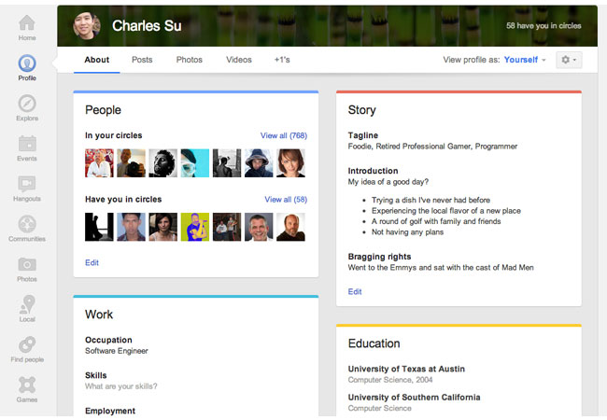Click Edit in the Story card

click(355, 292)
